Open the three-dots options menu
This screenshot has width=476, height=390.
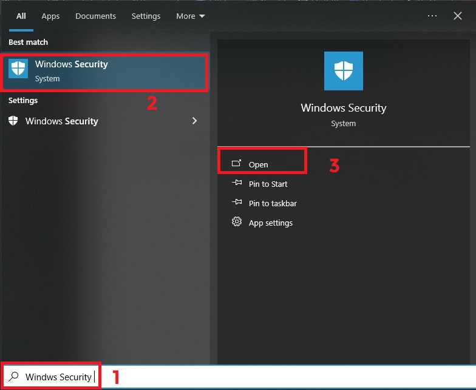pyautogui.click(x=432, y=16)
